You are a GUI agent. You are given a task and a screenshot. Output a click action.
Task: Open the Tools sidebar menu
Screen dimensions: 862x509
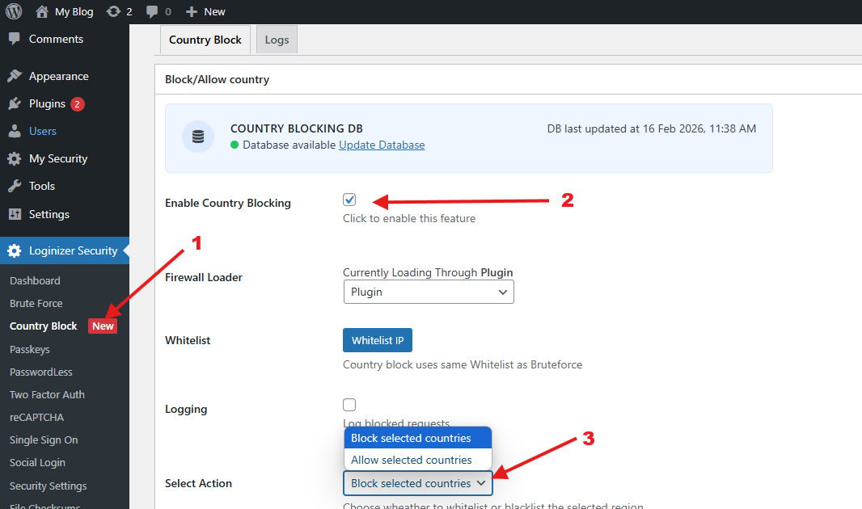pyautogui.click(x=42, y=186)
